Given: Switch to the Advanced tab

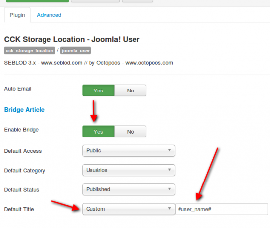Looking at the screenshot, I should [49, 15].
